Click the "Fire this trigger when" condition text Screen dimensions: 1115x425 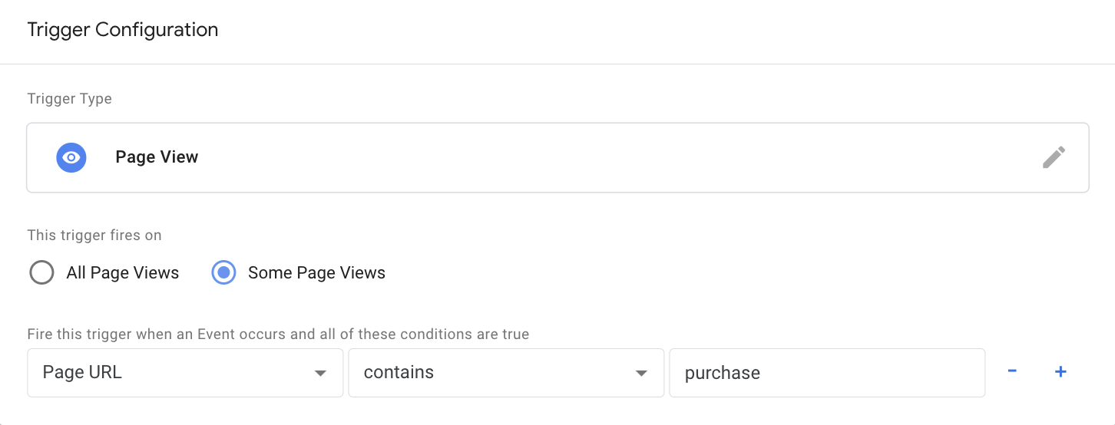[278, 334]
